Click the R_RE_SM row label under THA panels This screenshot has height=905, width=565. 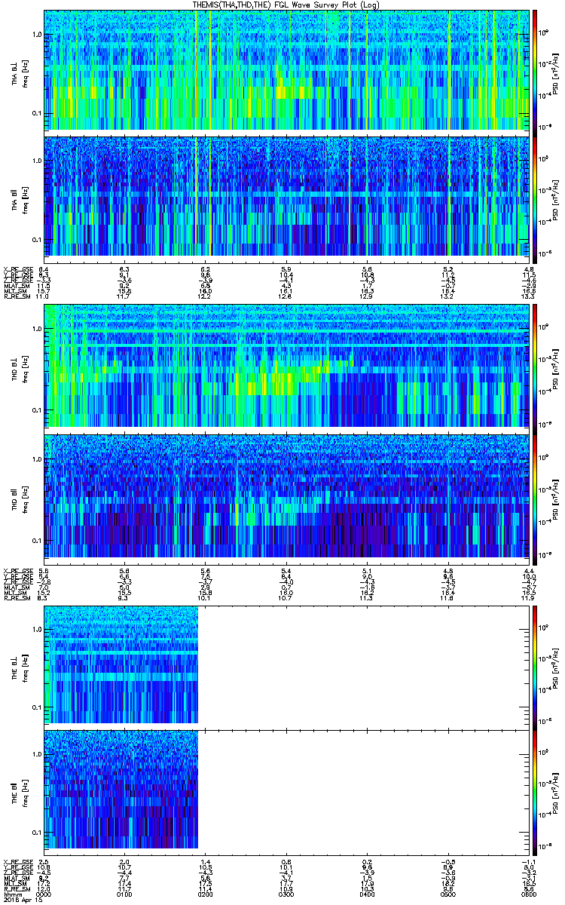tap(17, 296)
